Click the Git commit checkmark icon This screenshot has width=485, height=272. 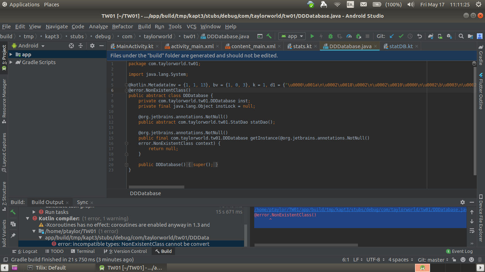coord(401,36)
